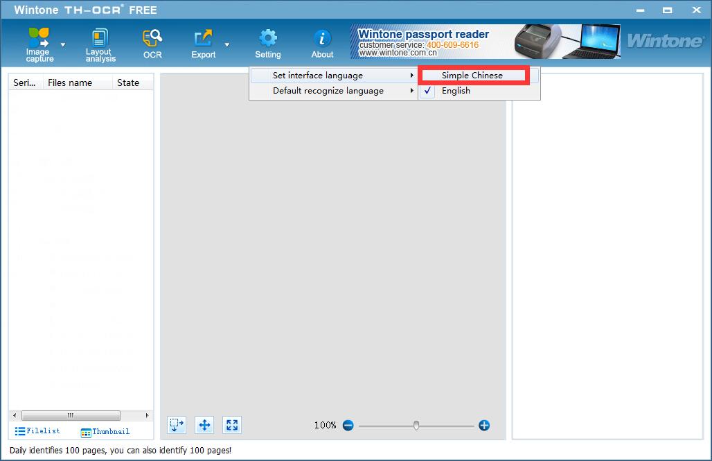Click the fit-to-window icon
The image size is (712, 461).
(x=232, y=425)
